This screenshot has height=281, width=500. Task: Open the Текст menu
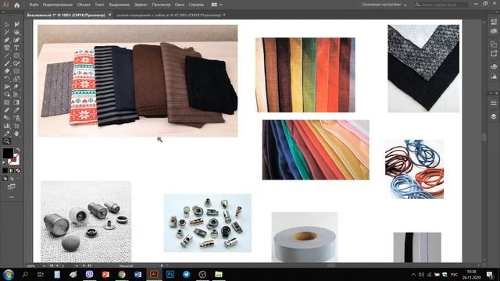pos(99,5)
